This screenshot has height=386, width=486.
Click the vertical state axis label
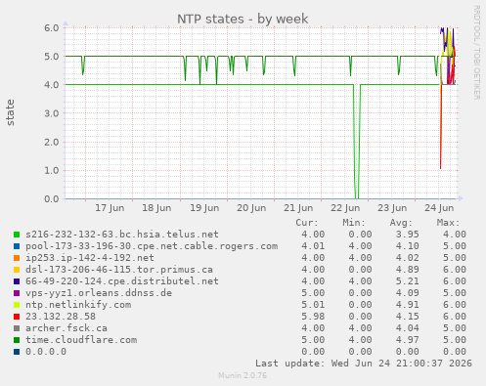10,112
